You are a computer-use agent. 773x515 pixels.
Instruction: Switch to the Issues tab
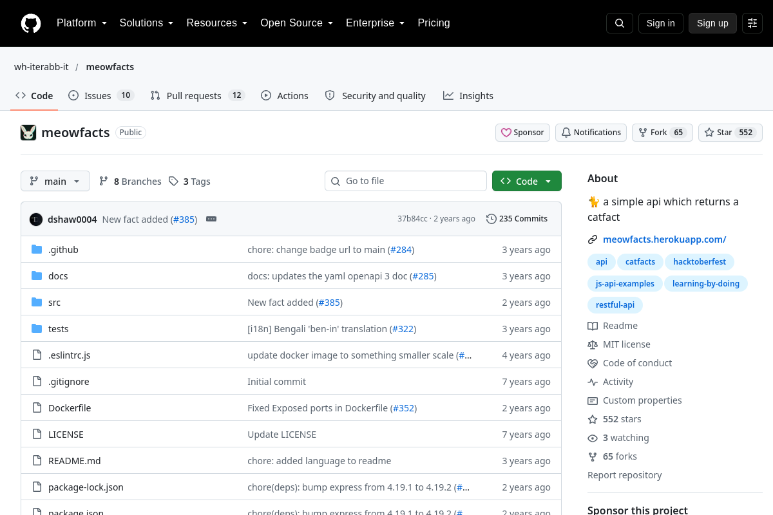[x=100, y=96]
